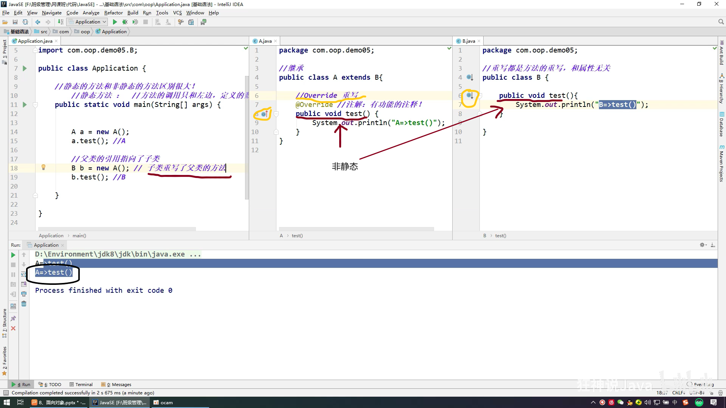The width and height of the screenshot is (726, 408).
Task: Click the run gutter arrow beside main method
Action: [x=25, y=105]
